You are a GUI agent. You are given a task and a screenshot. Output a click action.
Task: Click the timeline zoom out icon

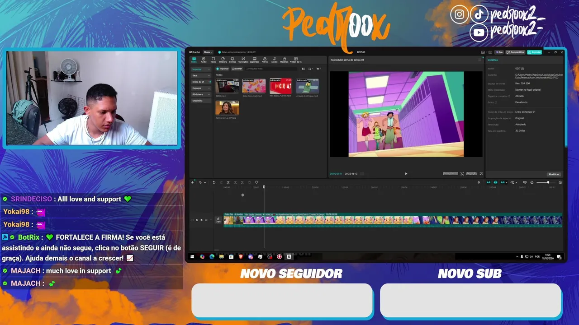(532, 182)
